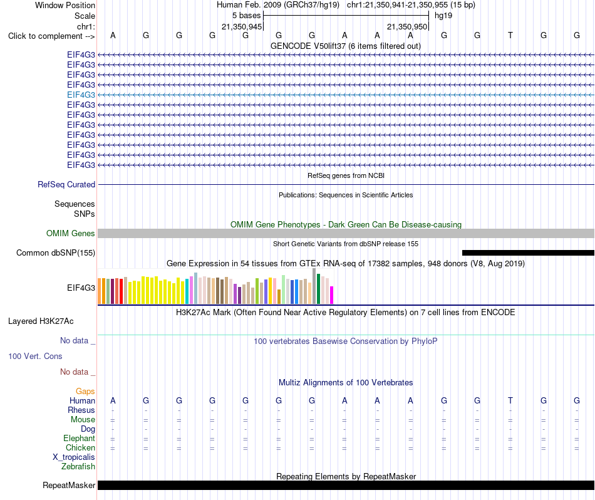Click the black dbSNP variant bar

[x=528, y=253]
